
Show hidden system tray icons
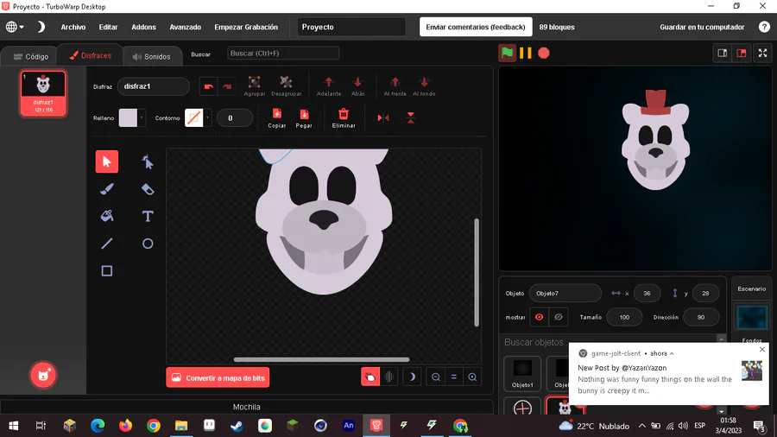pos(641,426)
